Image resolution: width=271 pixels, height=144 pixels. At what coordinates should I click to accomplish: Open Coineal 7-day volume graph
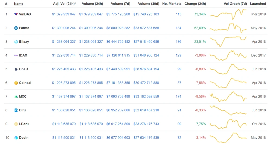(228, 83)
